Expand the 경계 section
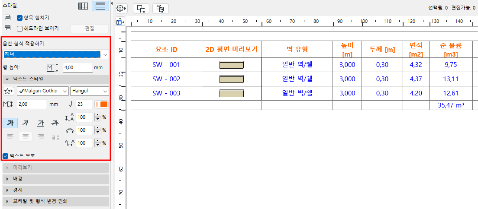This screenshot has height=209, width=478. point(56,190)
